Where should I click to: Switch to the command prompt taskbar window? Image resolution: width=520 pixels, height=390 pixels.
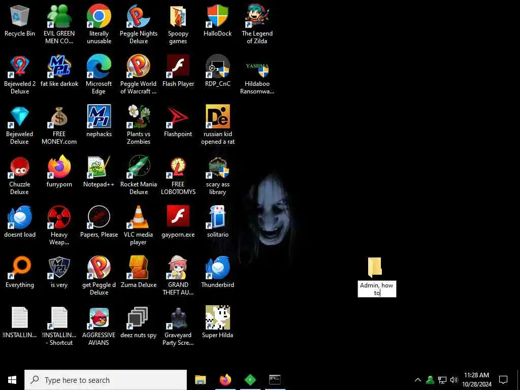point(275,380)
